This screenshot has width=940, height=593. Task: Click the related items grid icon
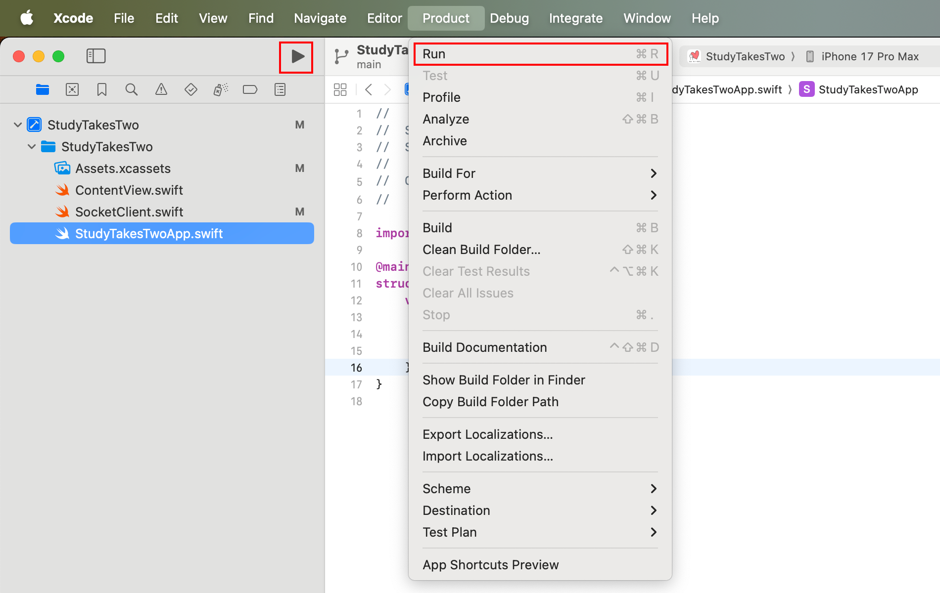coord(340,89)
